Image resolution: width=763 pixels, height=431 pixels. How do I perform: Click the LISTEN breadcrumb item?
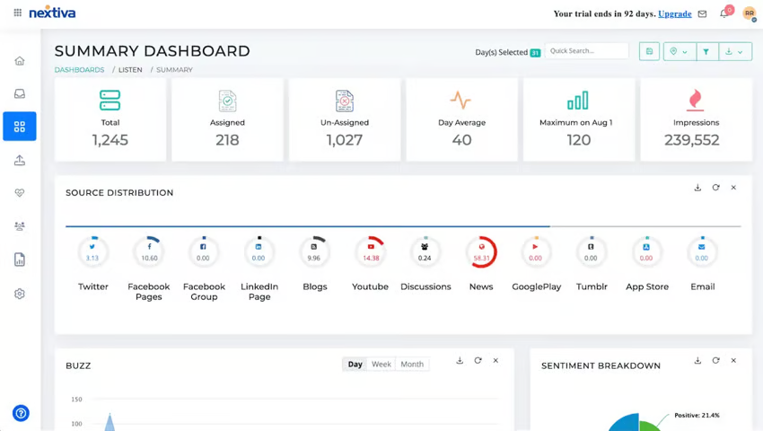(130, 70)
